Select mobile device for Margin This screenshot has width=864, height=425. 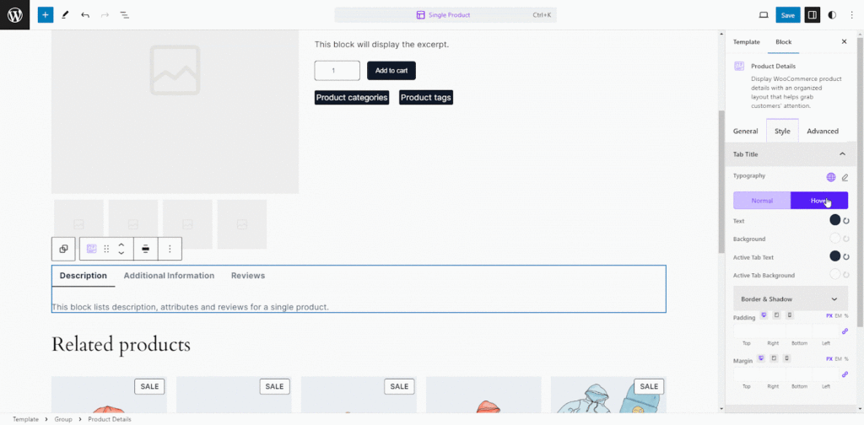click(787, 358)
